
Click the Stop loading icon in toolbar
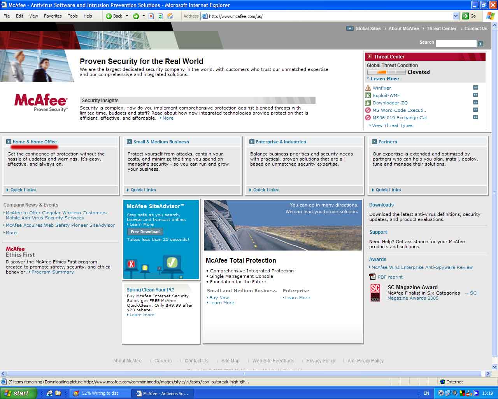(151, 16)
